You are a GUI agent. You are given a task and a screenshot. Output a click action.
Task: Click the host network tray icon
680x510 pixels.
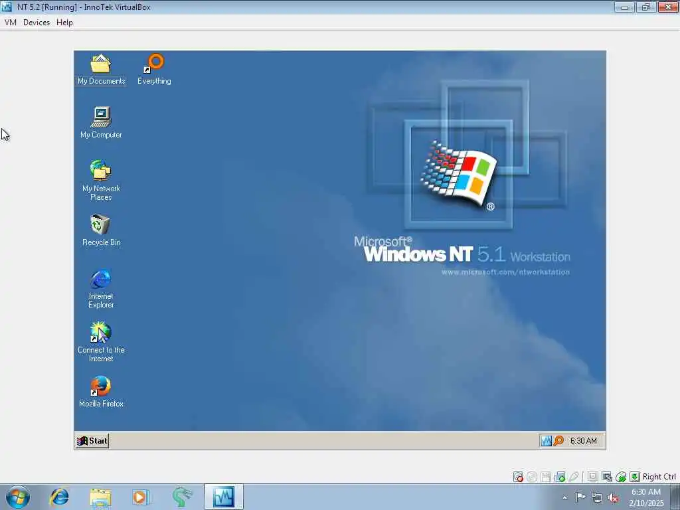point(597,498)
